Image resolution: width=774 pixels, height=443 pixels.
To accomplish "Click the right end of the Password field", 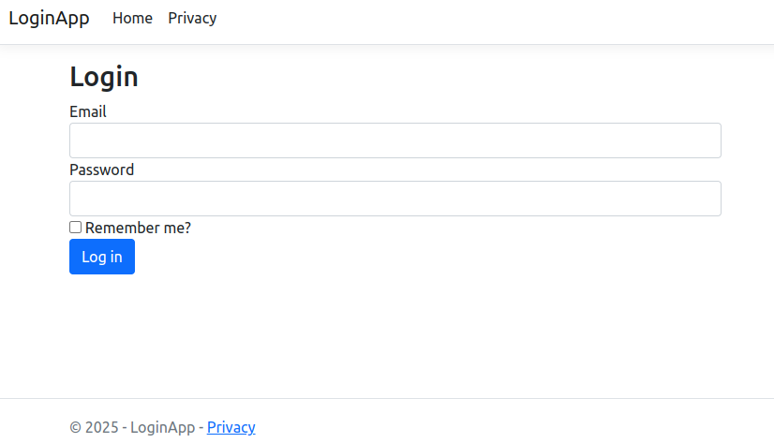I will pos(703,199).
